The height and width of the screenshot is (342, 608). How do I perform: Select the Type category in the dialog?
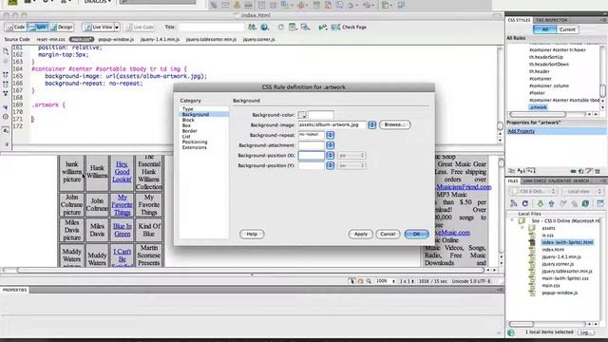pos(188,109)
